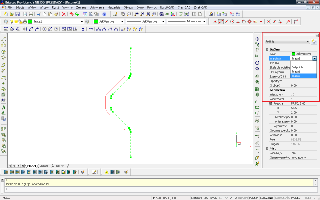320x200 pixels.
Task: Toggle Center snap icon
Action: [232, 21]
